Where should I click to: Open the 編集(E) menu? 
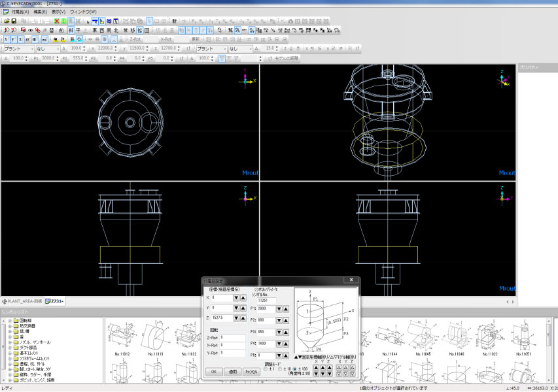[x=40, y=12]
